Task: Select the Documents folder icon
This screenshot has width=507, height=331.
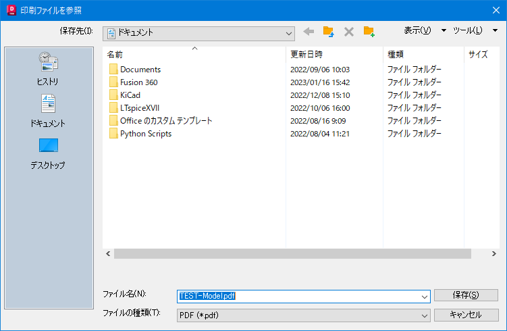Action: pos(113,70)
